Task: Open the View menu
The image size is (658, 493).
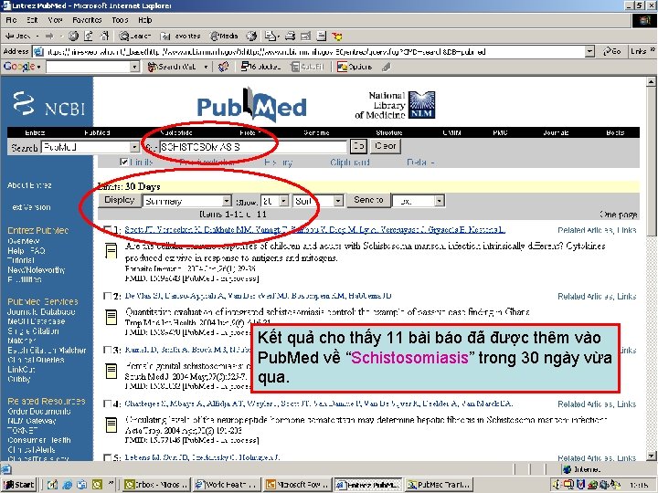Action: pos(55,20)
